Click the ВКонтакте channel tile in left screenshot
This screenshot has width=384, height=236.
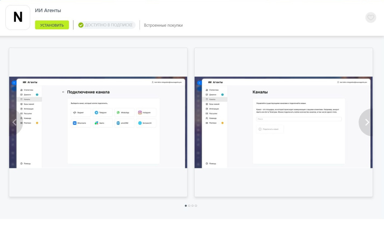(81, 123)
